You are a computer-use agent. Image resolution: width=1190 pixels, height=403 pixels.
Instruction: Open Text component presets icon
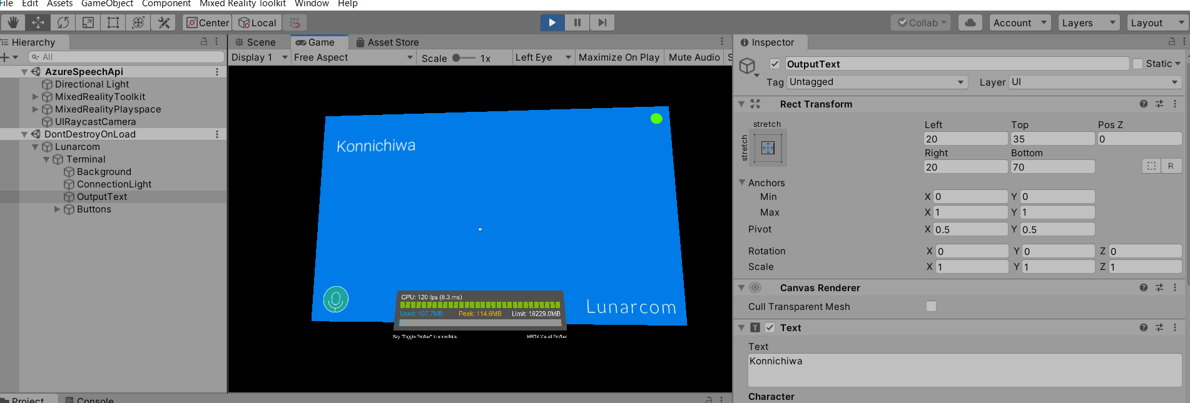pyautogui.click(x=1159, y=327)
